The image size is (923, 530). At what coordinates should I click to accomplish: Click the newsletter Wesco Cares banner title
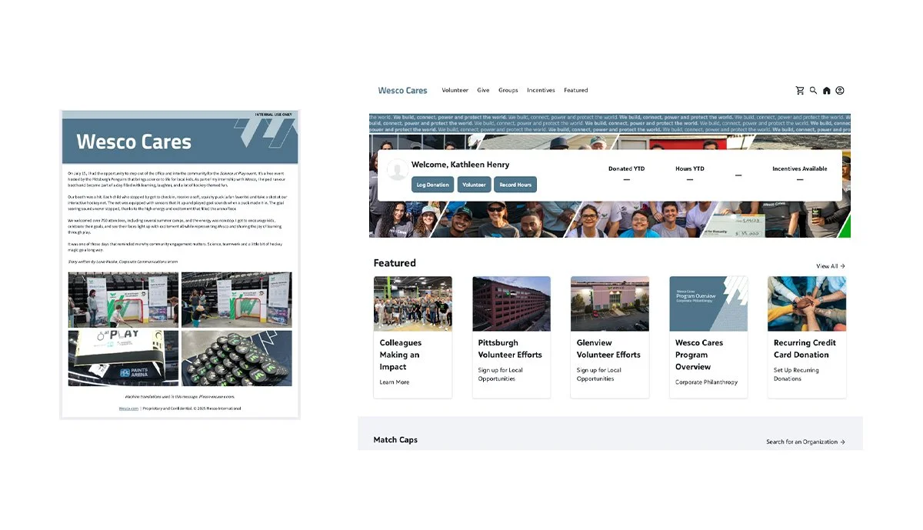click(x=134, y=142)
